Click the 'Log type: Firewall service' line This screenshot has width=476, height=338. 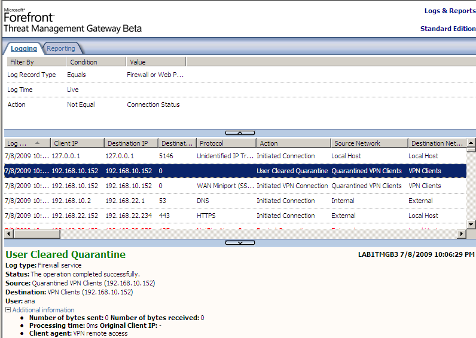point(44,265)
